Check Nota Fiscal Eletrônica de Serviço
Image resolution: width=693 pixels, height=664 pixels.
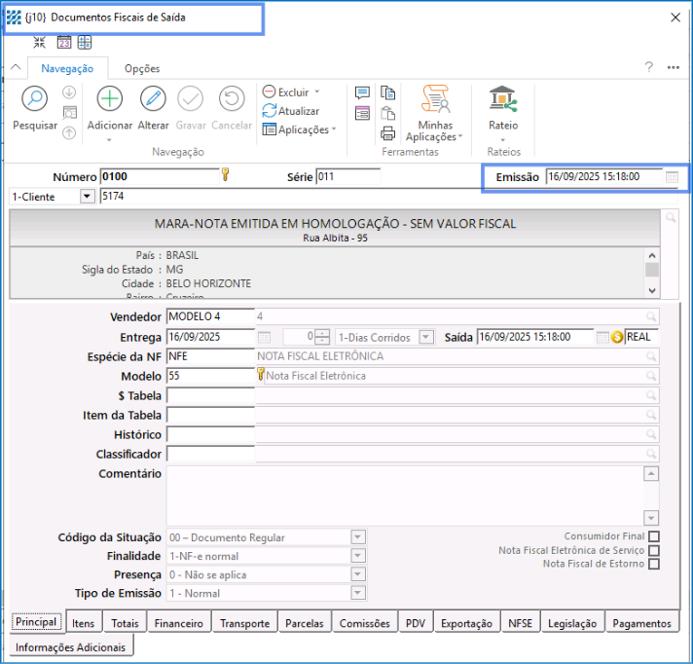654,550
